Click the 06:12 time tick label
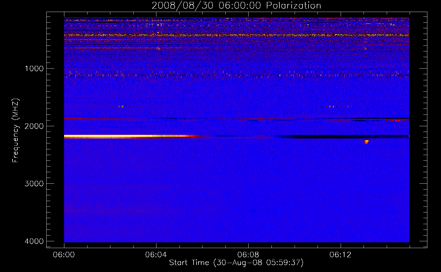This screenshot has width=441, height=272. click(x=340, y=255)
